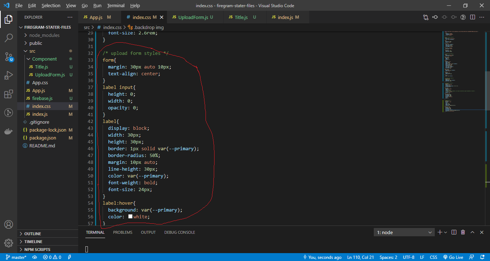The width and height of the screenshot is (490, 261).
Task: Click the feedback icon in status bar
Action: coord(472,257)
